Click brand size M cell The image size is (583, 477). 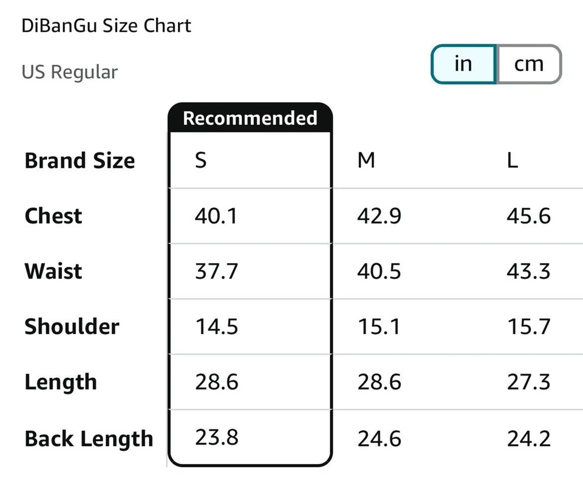[366, 160]
